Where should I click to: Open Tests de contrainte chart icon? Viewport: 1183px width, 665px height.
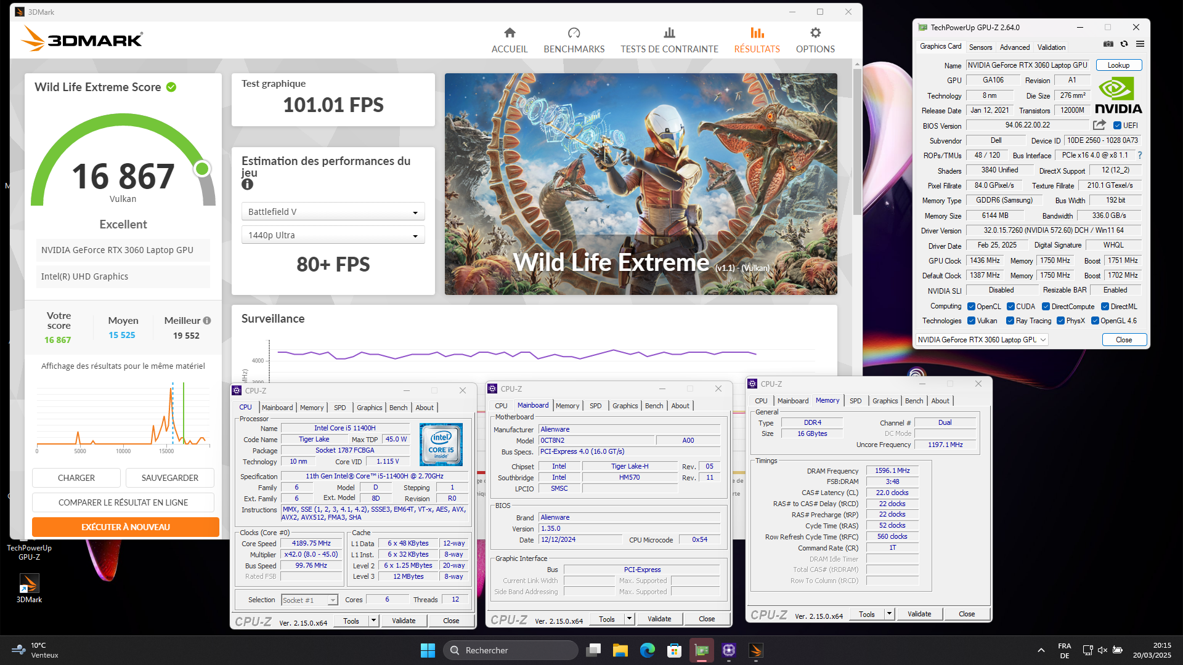(669, 33)
